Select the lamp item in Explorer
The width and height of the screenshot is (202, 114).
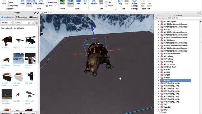[x=165, y=110]
